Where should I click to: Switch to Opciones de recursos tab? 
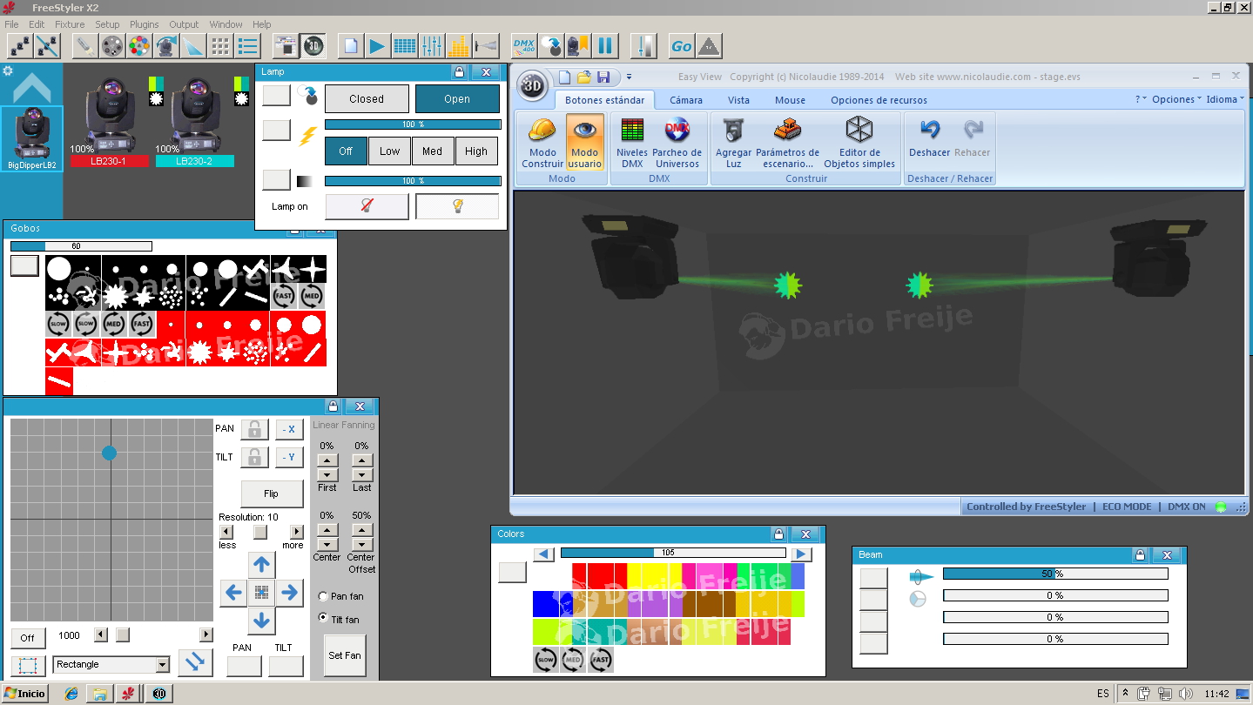[879, 100]
